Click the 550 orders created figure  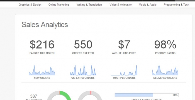(83, 44)
